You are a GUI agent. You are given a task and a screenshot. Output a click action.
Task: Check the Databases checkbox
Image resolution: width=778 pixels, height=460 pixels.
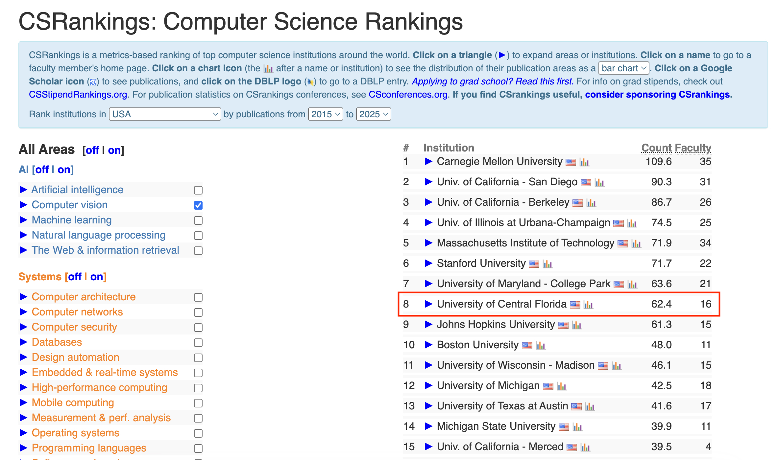pyautogui.click(x=198, y=343)
